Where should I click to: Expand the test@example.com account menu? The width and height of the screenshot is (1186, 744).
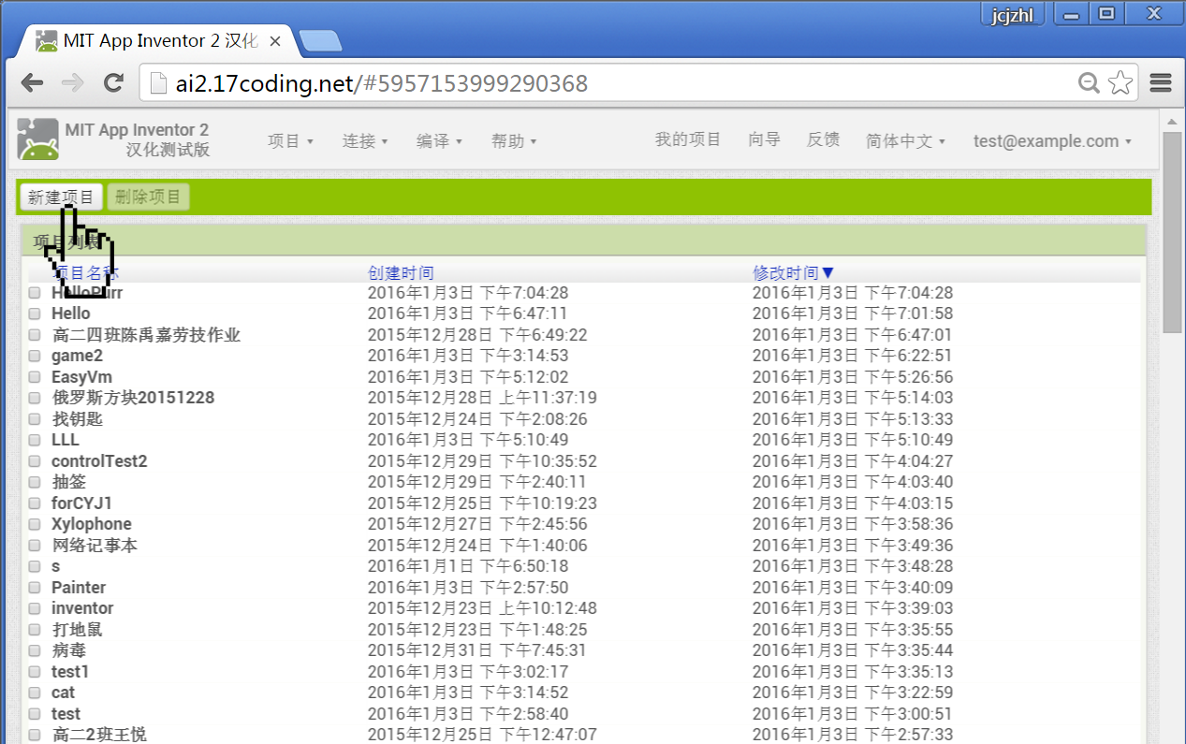point(1052,141)
